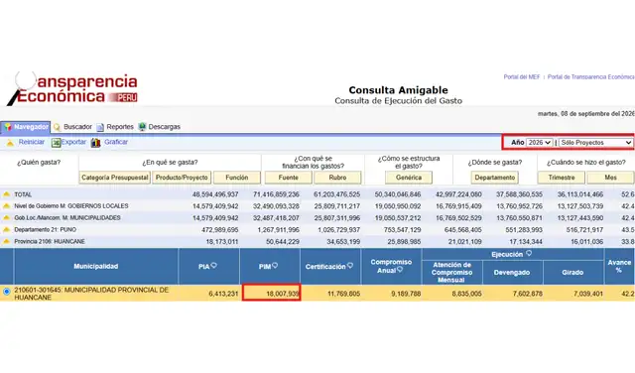Click the Devengado column header
This screenshot has height=373, width=635.
point(512,273)
